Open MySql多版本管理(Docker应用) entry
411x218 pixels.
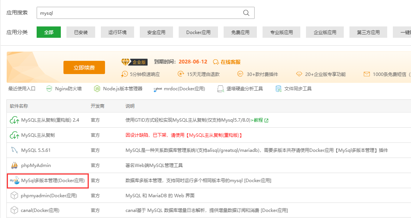click(x=53, y=181)
